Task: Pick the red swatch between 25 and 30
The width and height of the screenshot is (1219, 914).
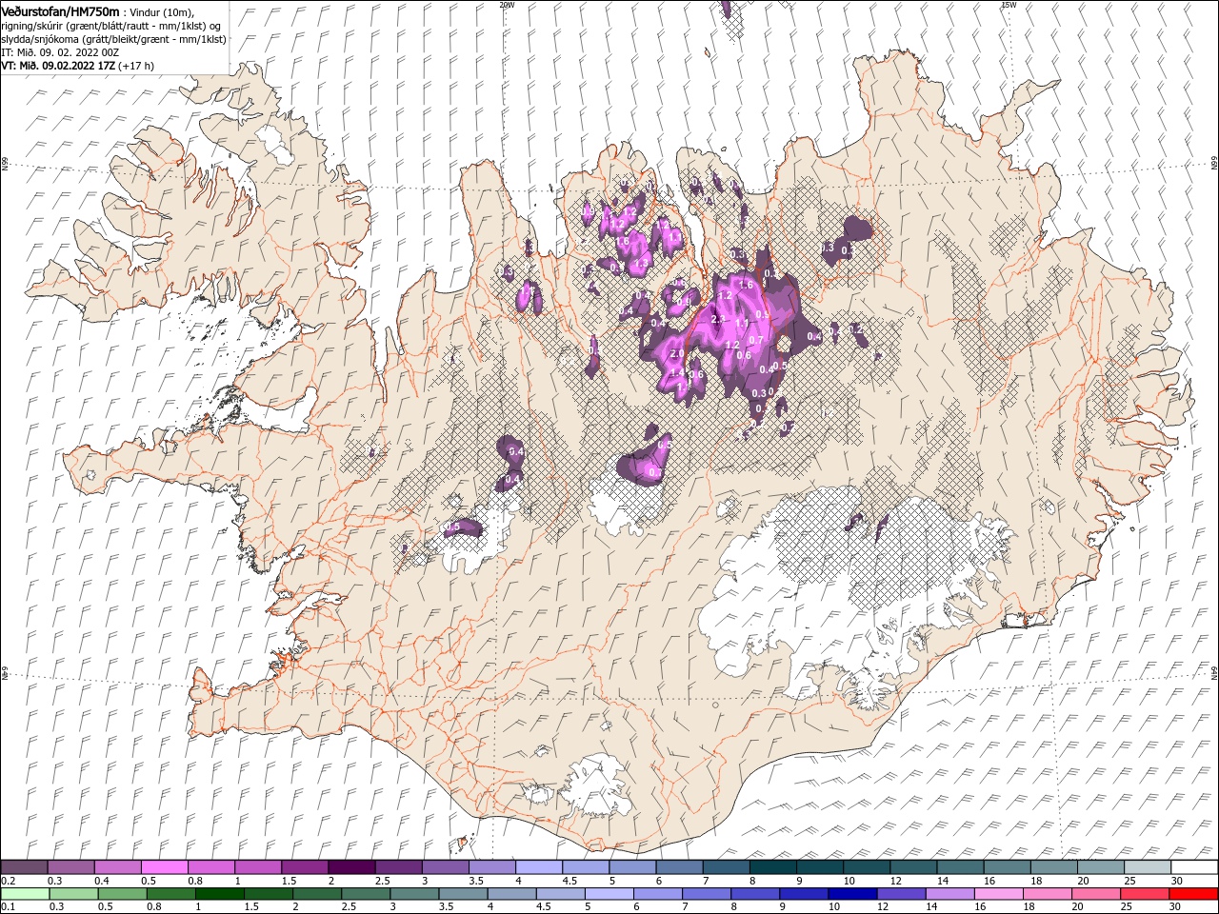Action: (1144, 894)
